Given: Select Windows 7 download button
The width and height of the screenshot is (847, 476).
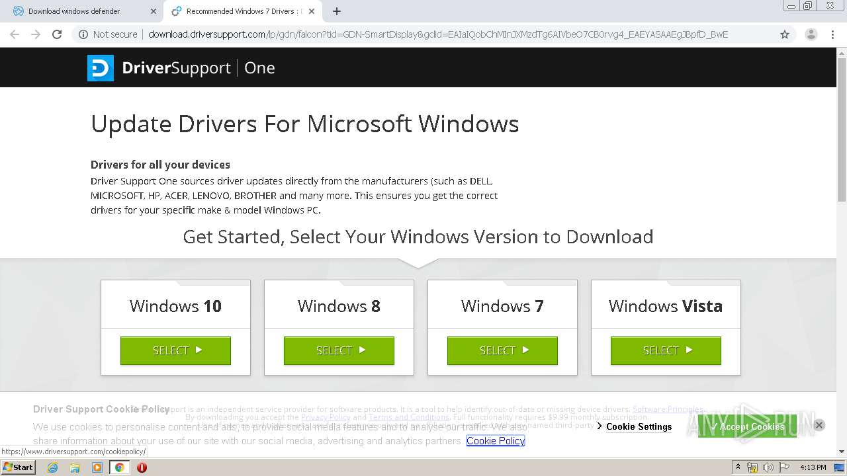Looking at the screenshot, I should [502, 350].
